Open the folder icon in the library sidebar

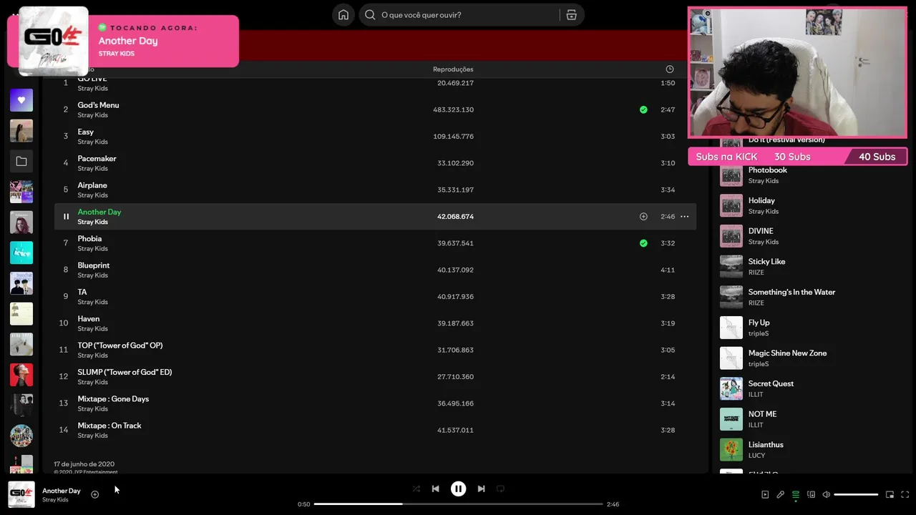click(x=21, y=162)
